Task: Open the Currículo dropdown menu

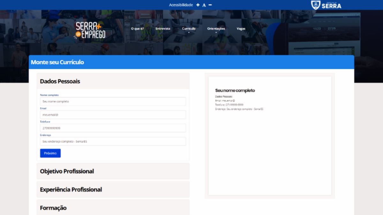Action: tap(189, 29)
